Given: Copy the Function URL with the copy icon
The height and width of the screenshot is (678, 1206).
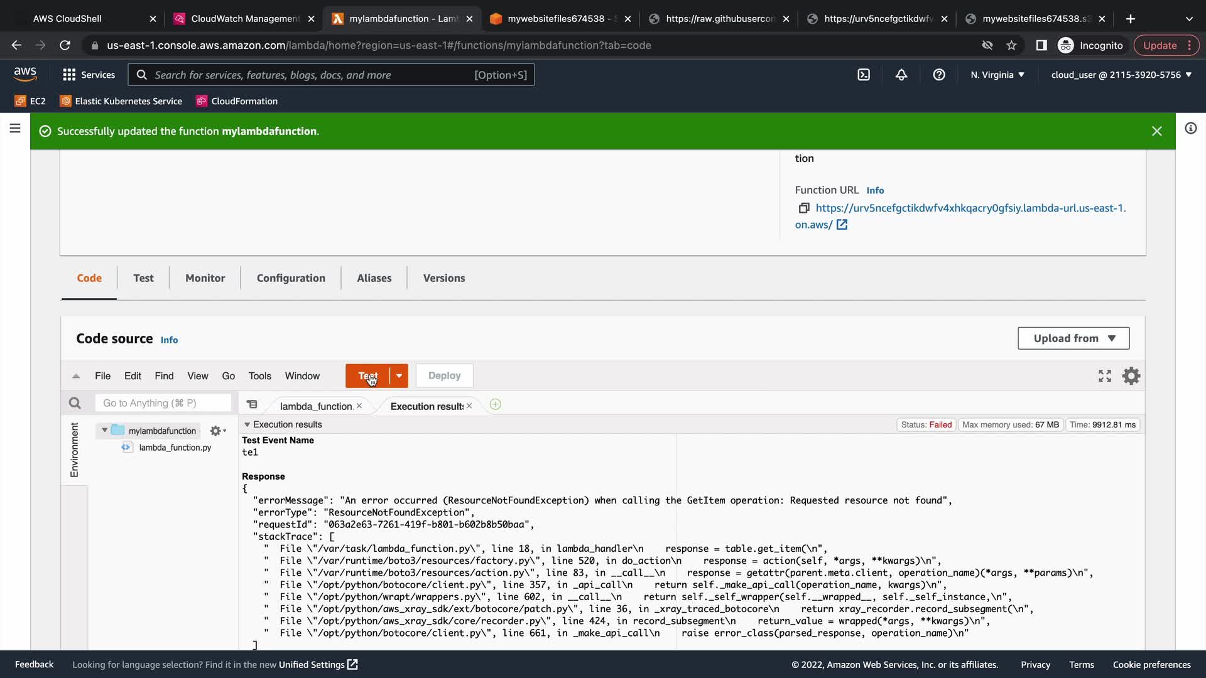Looking at the screenshot, I should (803, 208).
